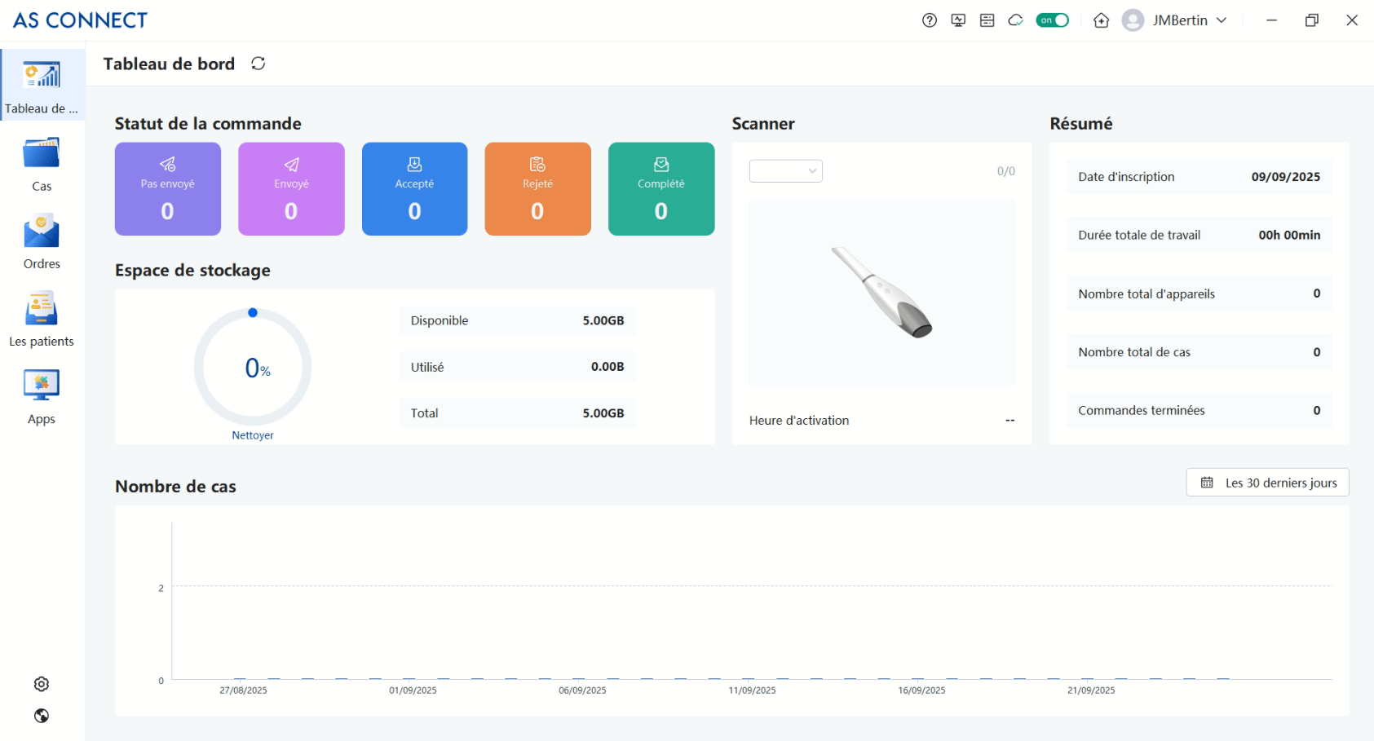Click the help question mark icon

(x=929, y=20)
